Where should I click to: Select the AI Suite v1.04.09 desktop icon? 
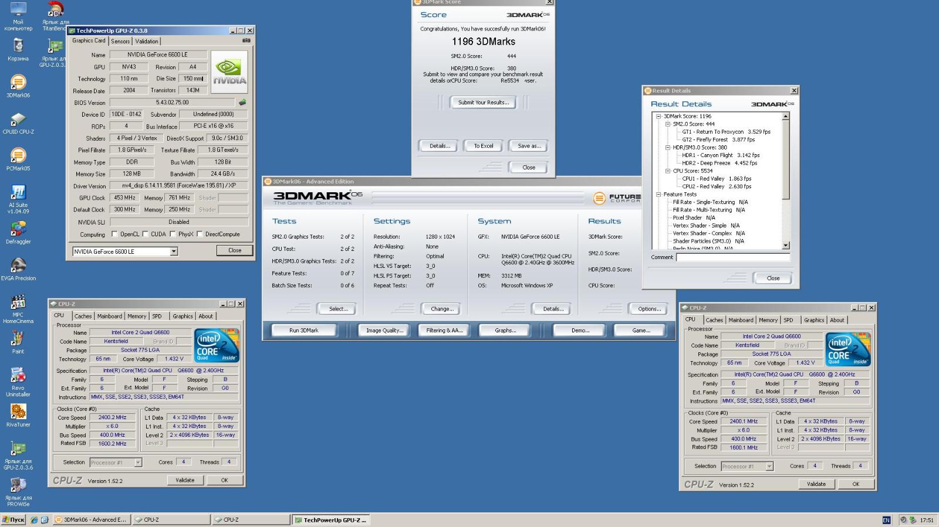click(18, 199)
